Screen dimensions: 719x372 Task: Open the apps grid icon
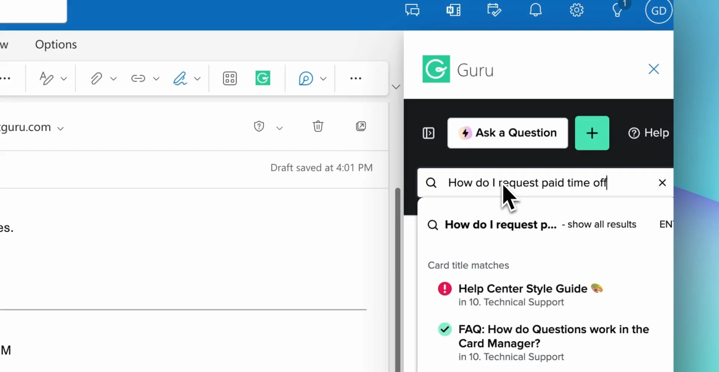230,79
